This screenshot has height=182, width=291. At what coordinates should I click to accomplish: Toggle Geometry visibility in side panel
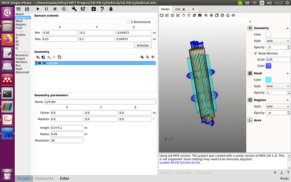click(250, 28)
